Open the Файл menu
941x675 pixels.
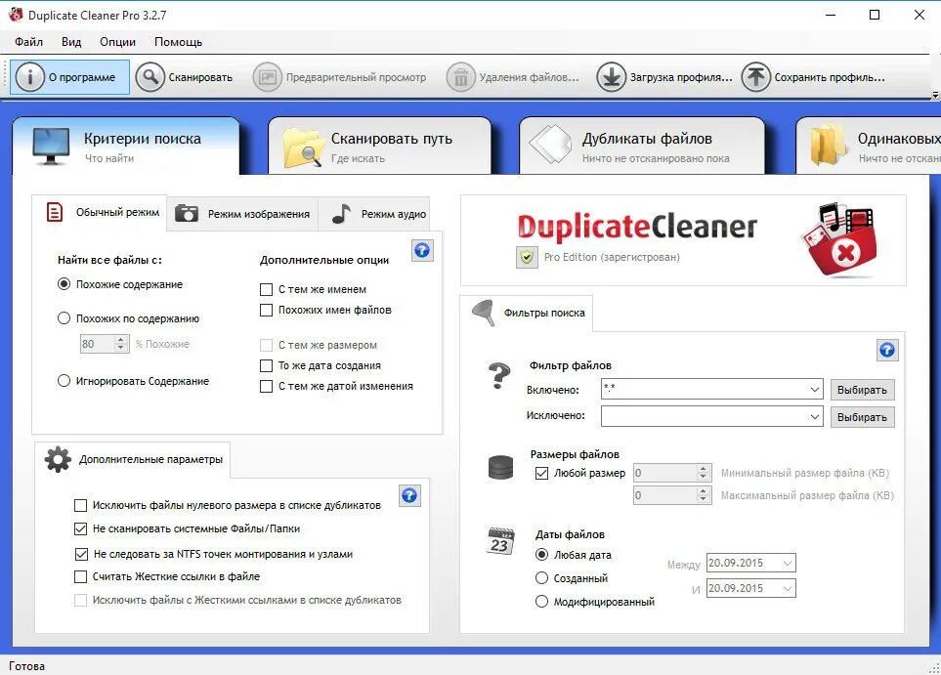28,42
